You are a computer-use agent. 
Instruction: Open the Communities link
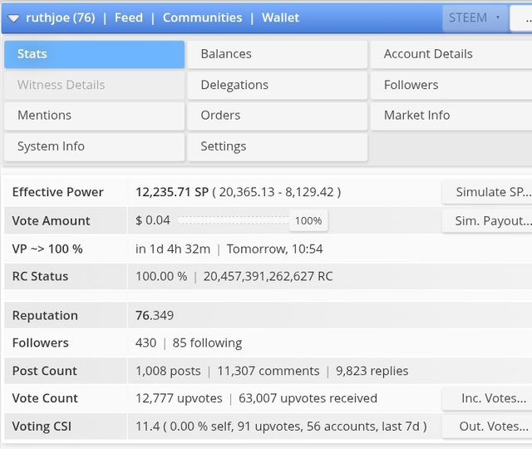[x=202, y=17]
